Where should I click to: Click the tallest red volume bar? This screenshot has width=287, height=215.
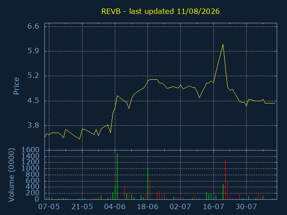225,180
